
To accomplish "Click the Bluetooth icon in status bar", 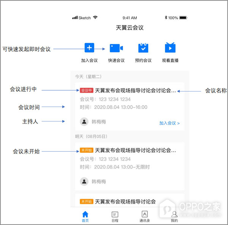I will tap(166, 17).
